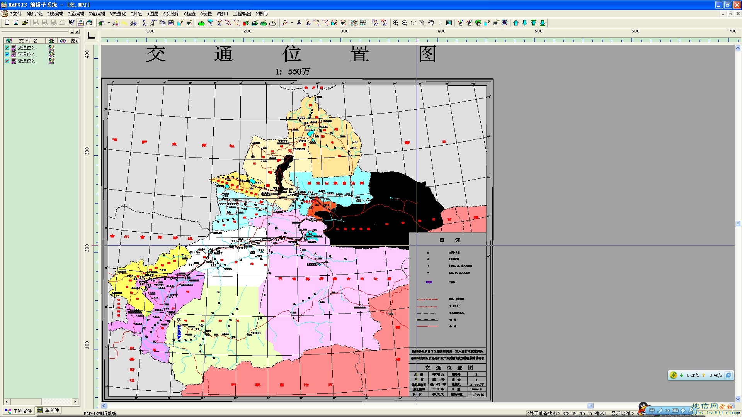Image resolution: width=742 pixels, height=417 pixels.
Task: Open the F文件 menu
Action: pos(16,14)
